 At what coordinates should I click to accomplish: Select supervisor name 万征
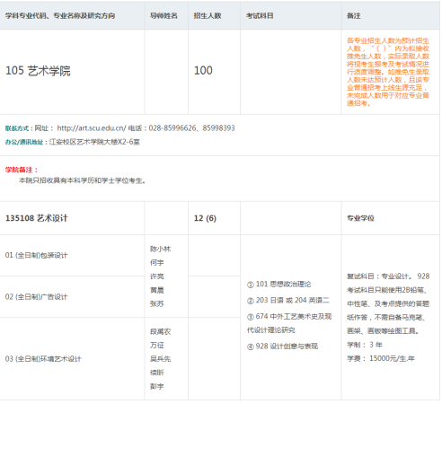(x=157, y=346)
